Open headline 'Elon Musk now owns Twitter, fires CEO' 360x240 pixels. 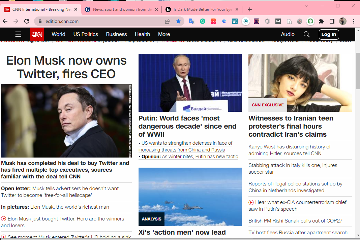pyautogui.click(x=66, y=67)
